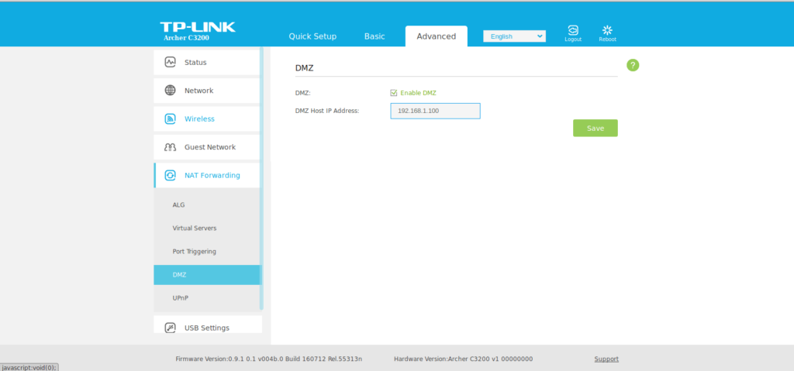Switch to the Basic tab
The width and height of the screenshot is (794, 371).
click(375, 36)
